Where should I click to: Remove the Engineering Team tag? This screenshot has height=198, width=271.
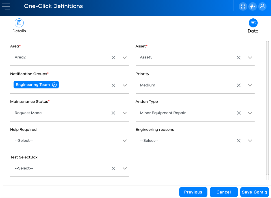pos(55,85)
